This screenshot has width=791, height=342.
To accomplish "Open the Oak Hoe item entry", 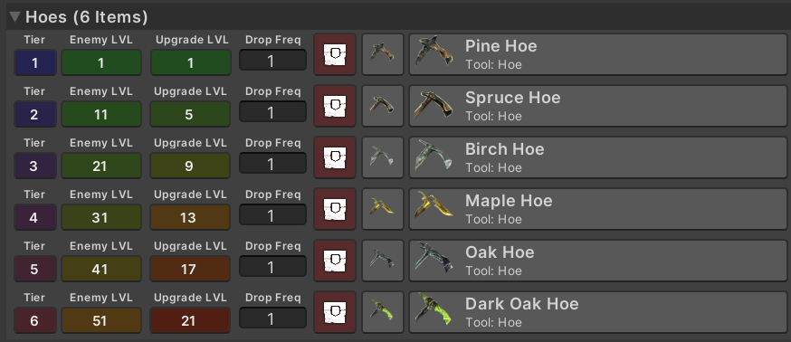I will pyautogui.click(x=598, y=261).
